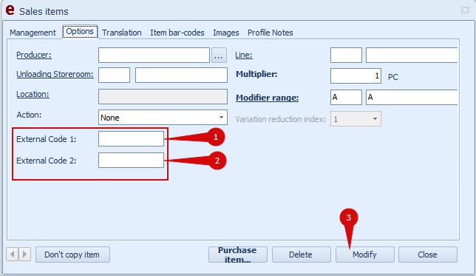
Task: Focus the Unloading Storeroom description field
Action: click(181, 75)
